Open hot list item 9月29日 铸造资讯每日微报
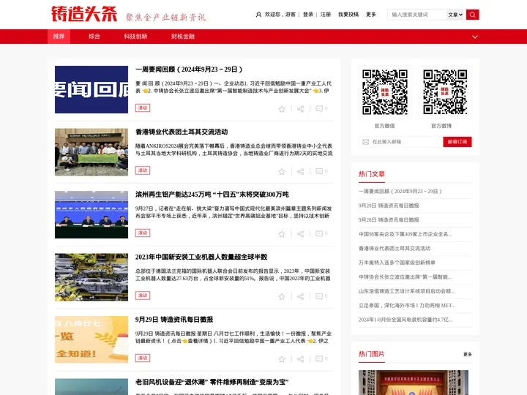Screen dimensions: 527x395 point(389,206)
